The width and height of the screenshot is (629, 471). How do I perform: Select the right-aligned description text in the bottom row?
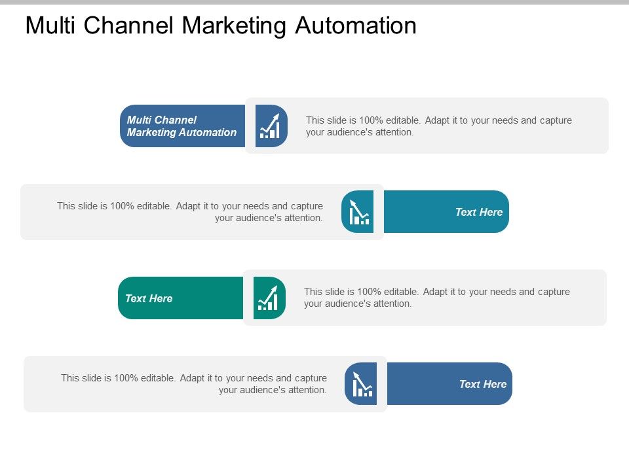[194, 384]
